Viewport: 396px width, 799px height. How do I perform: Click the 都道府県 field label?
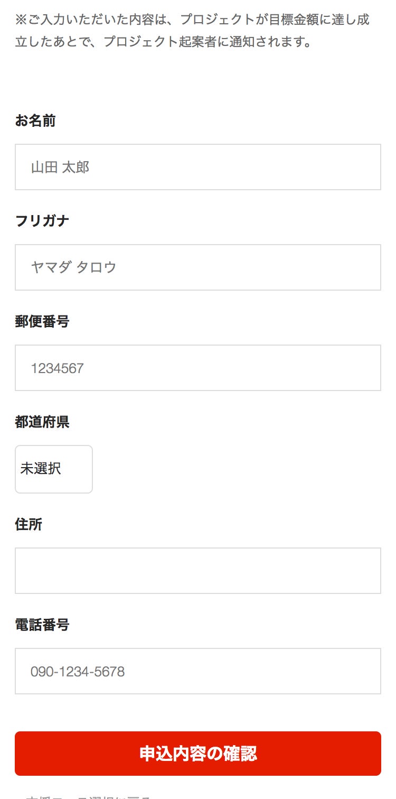(42, 422)
